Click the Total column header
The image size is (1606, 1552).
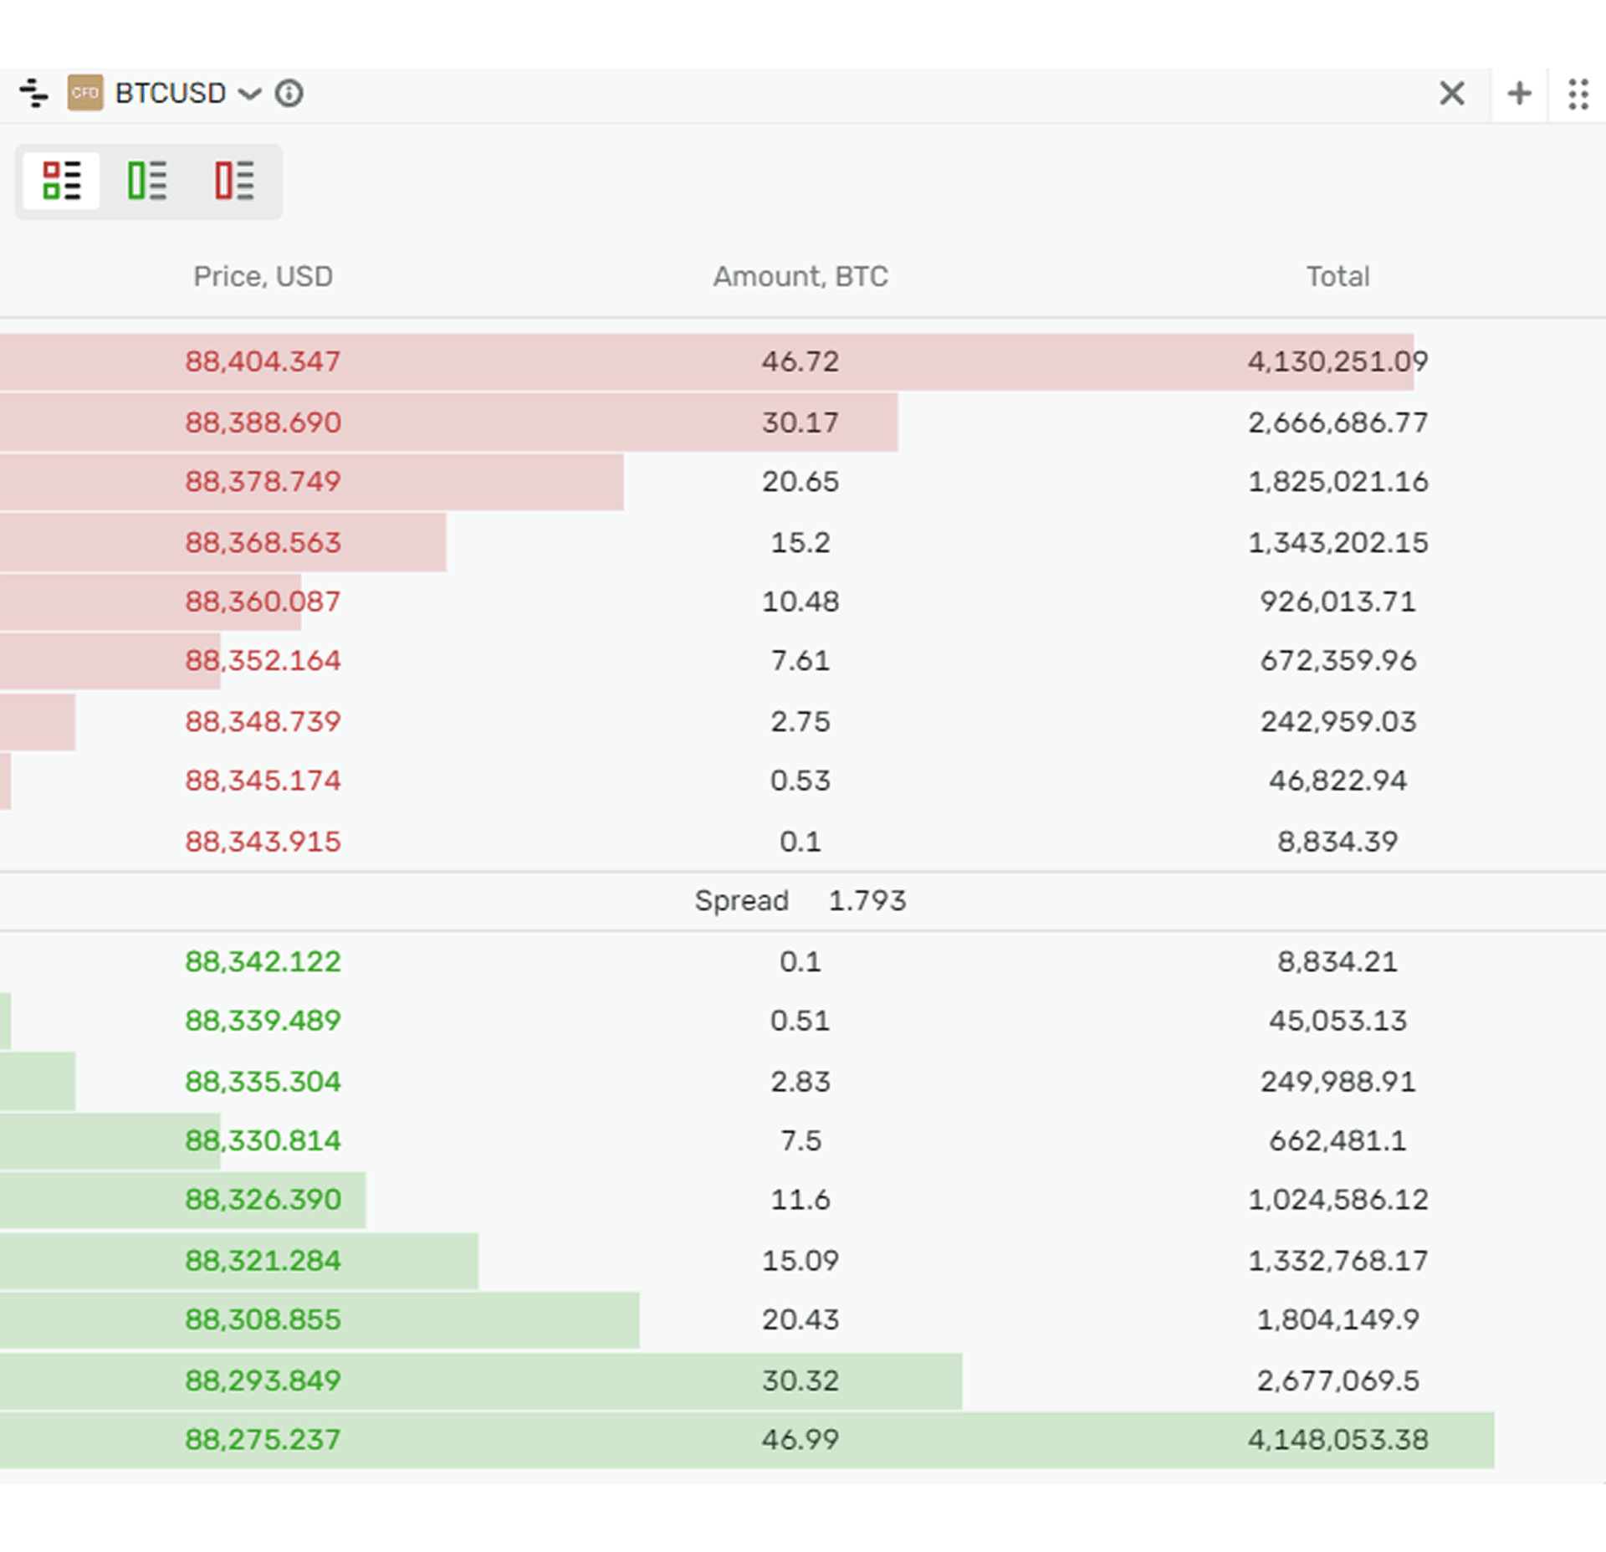click(x=1337, y=276)
